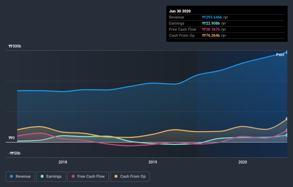Click the ₩0 y-axis label
The width and height of the screenshot is (293, 187).
tap(11, 138)
